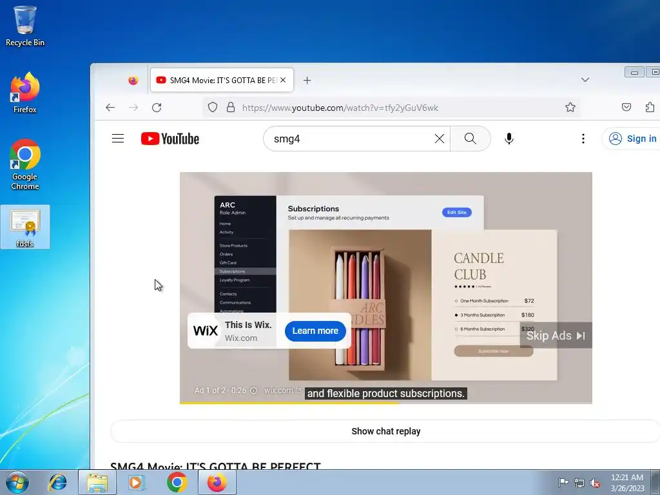The image size is (660, 495).
Task: Open the tracking protection shield icon
Action: [213, 108]
